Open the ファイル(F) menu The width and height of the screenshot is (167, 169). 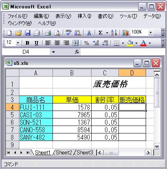tap(18, 16)
